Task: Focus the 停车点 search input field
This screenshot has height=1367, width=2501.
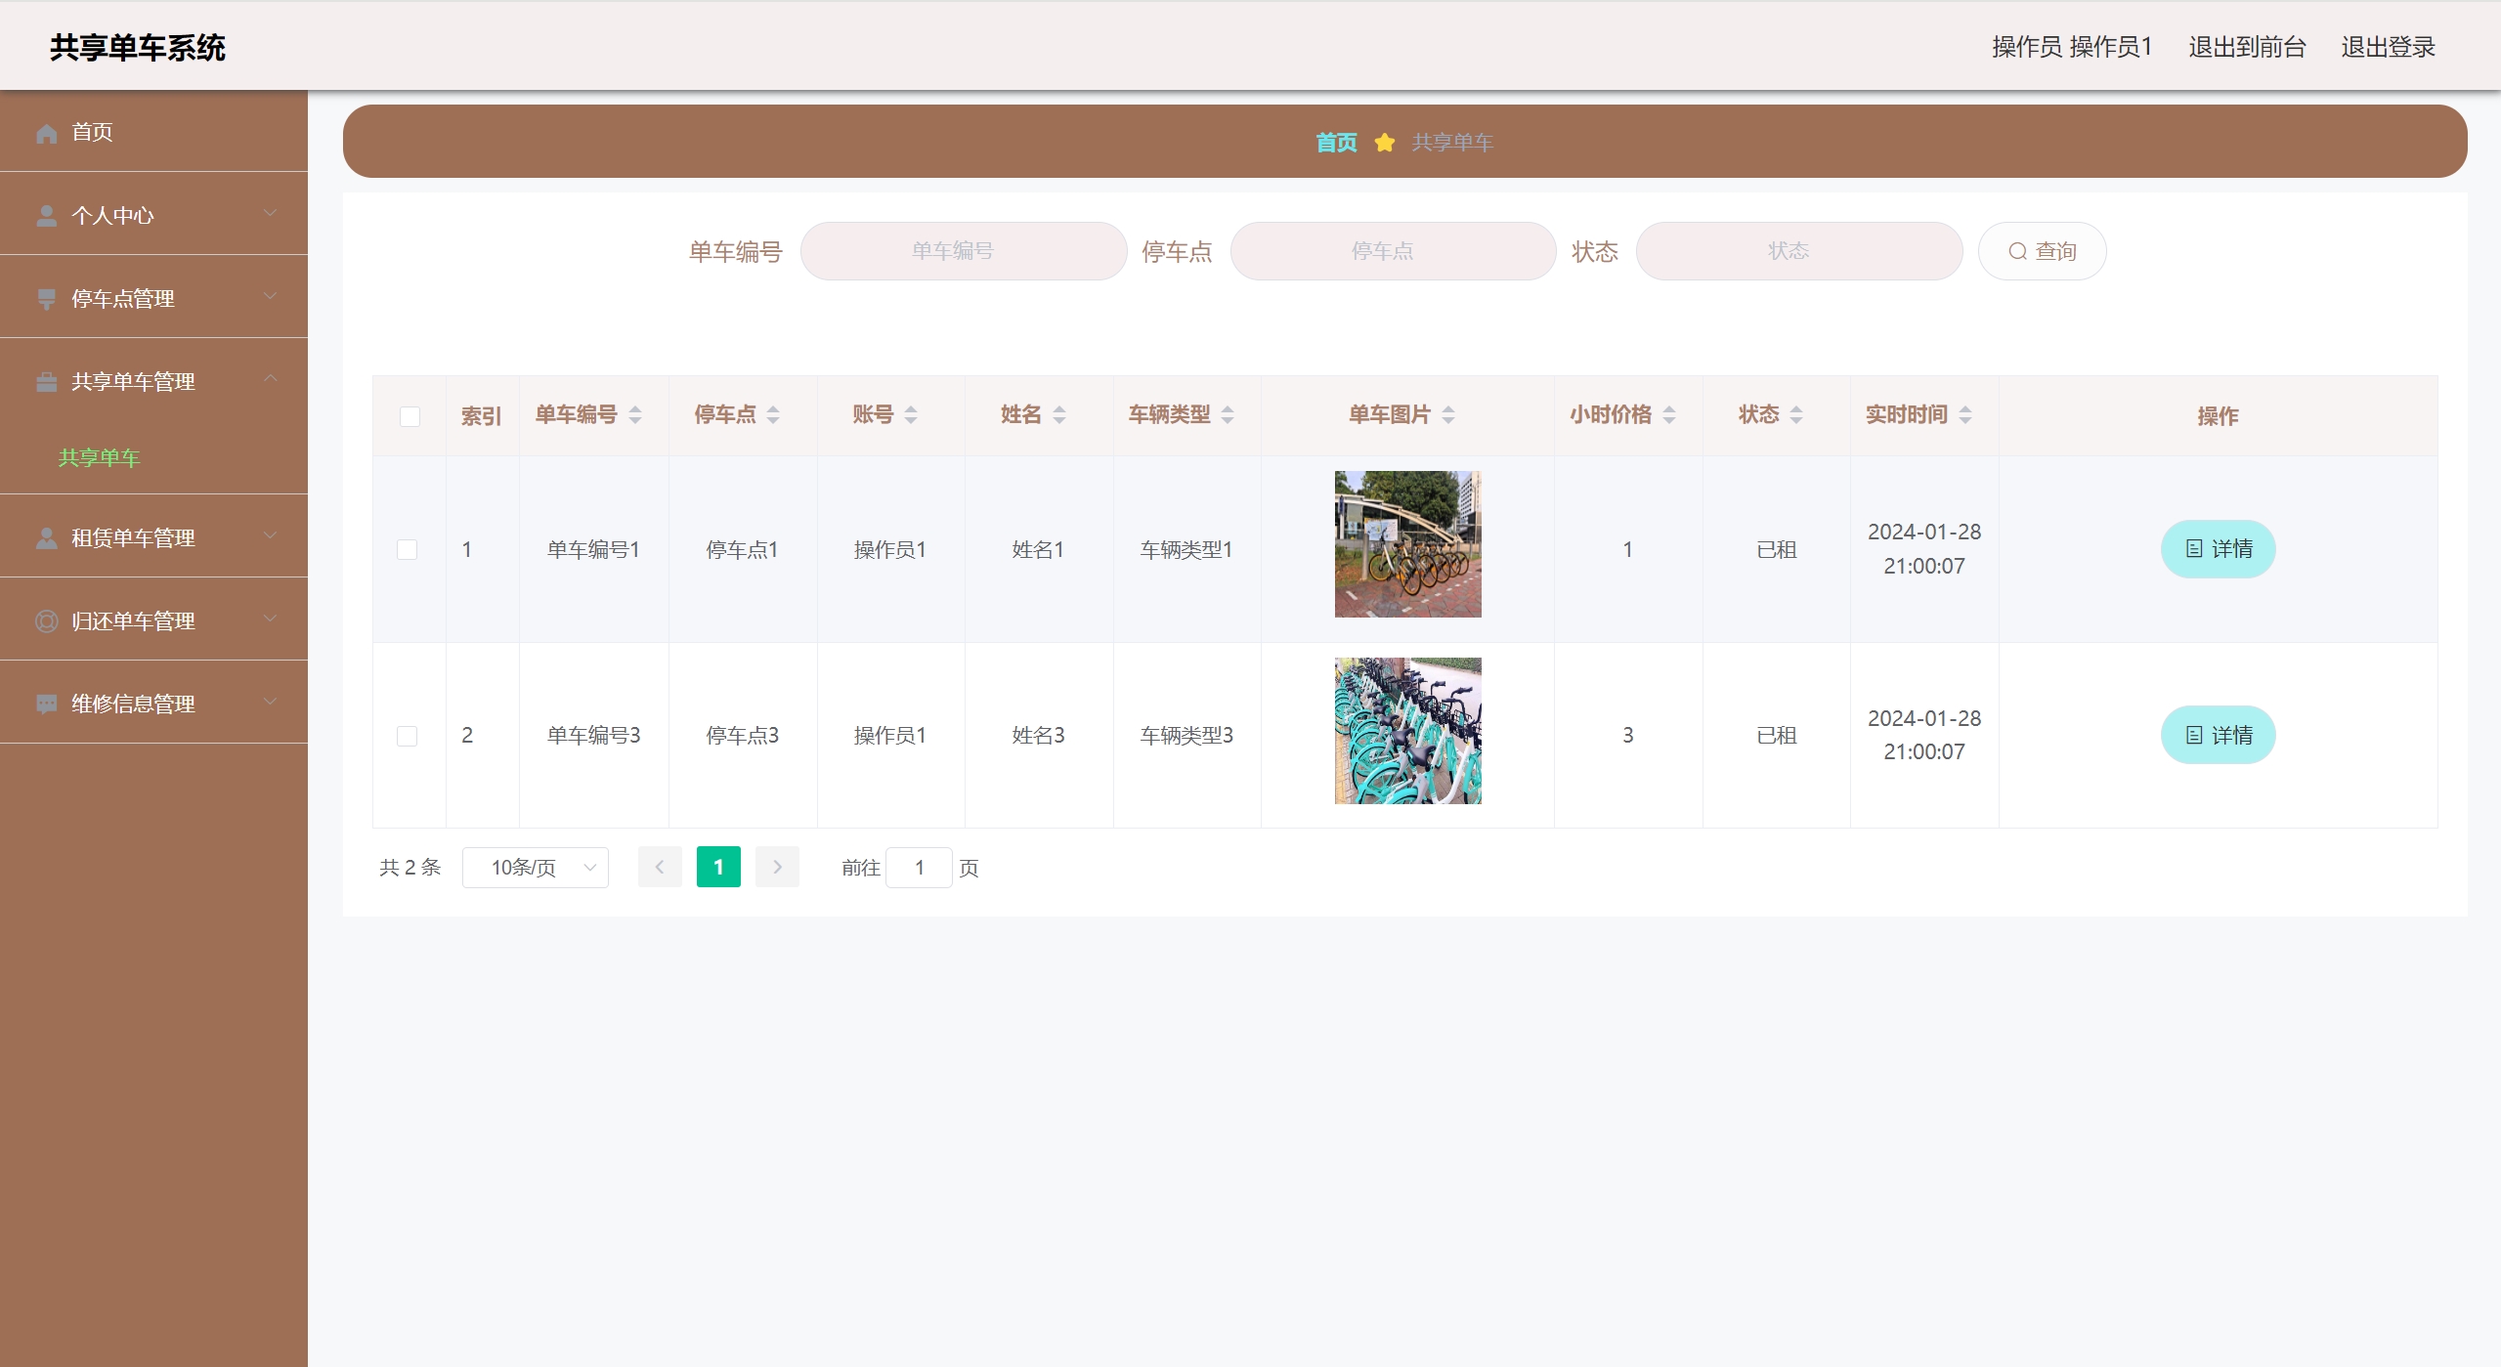Action: pyautogui.click(x=1392, y=251)
